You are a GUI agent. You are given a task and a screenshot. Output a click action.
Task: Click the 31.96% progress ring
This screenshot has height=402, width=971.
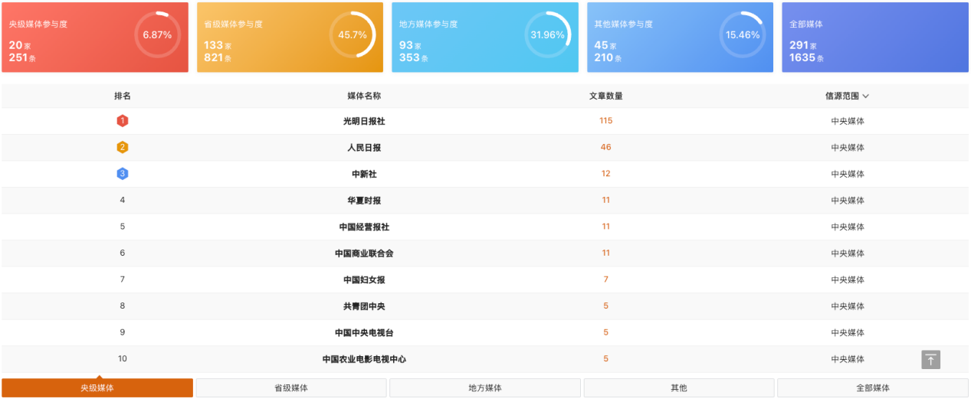[x=548, y=34]
